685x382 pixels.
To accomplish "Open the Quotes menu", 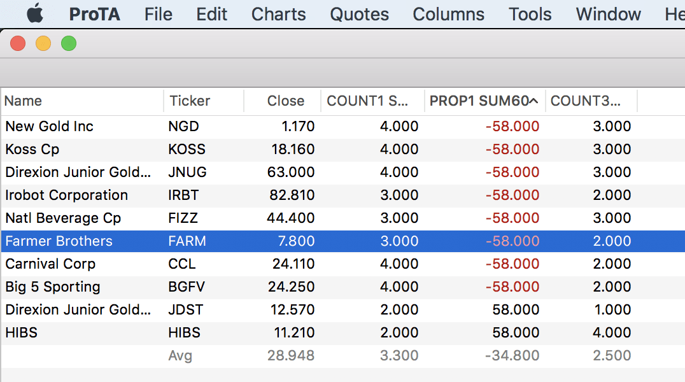I will coord(359,14).
